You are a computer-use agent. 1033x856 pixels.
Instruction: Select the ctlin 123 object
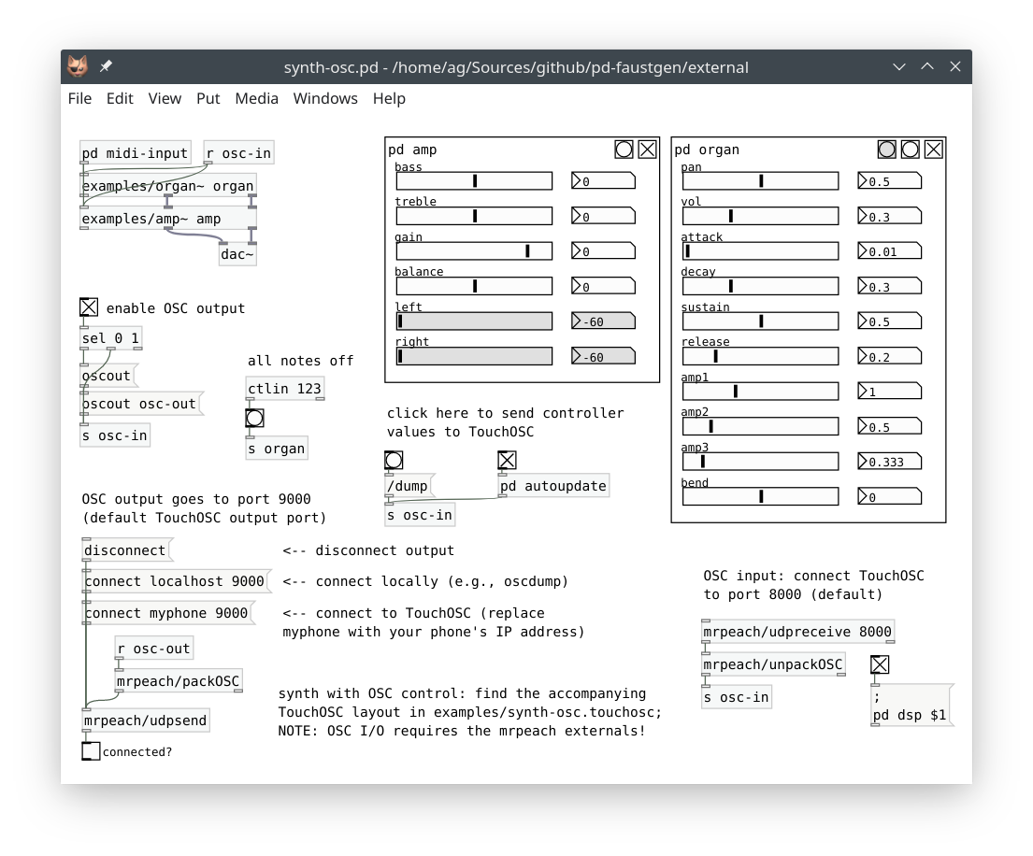(285, 389)
